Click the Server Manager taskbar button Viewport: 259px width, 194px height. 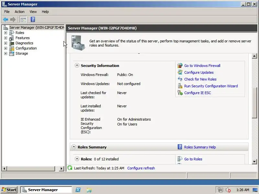[46, 190]
